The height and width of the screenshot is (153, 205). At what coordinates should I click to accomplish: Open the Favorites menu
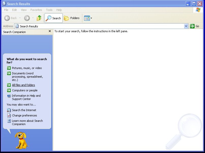point(36,10)
